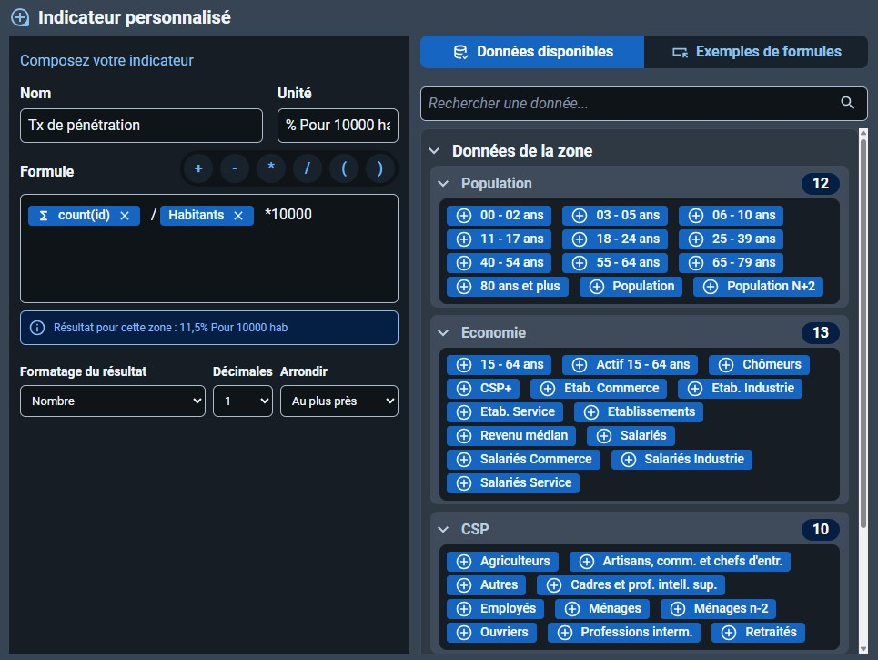The height and width of the screenshot is (660, 878).
Task: Add Etab. Commerce chip
Action: pyautogui.click(x=599, y=389)
